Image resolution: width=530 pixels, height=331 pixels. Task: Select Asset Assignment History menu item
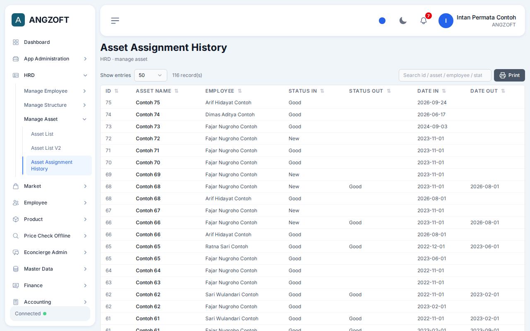pos(58,165)
